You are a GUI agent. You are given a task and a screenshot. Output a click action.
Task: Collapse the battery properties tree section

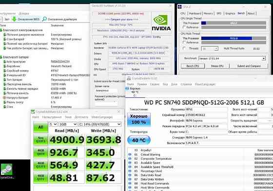pyautogui.click(x=1, y=57)
